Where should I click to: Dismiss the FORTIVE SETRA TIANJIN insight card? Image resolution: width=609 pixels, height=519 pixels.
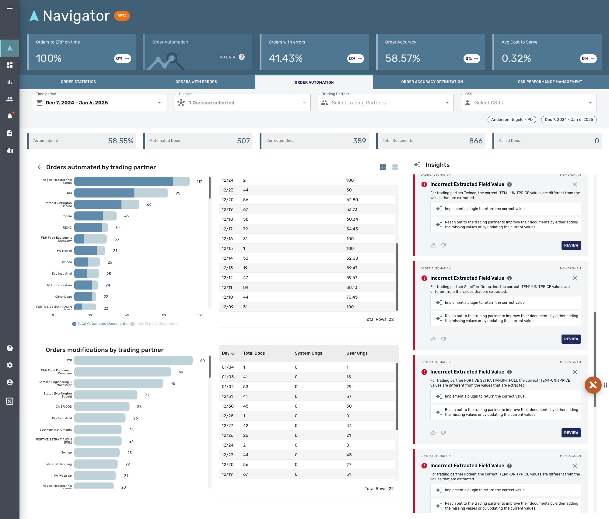[x=575, y=372]
